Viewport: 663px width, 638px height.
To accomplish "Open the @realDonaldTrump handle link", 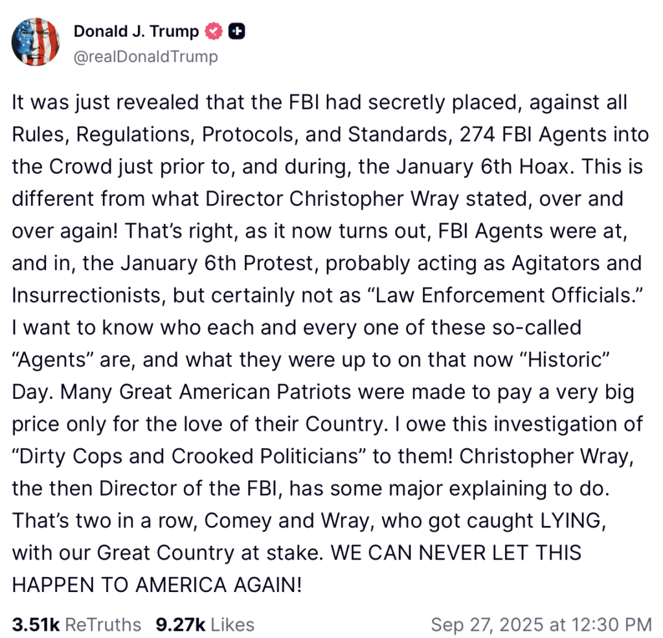I will (x=146, y=57).
